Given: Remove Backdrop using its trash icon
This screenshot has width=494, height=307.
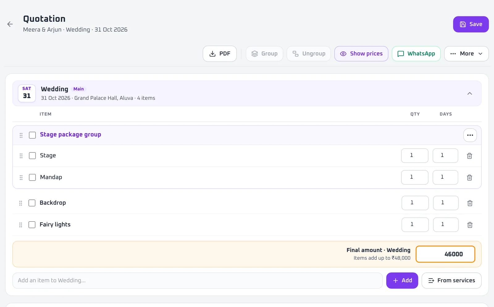Looking at the screenshot, I should (470, 203).
